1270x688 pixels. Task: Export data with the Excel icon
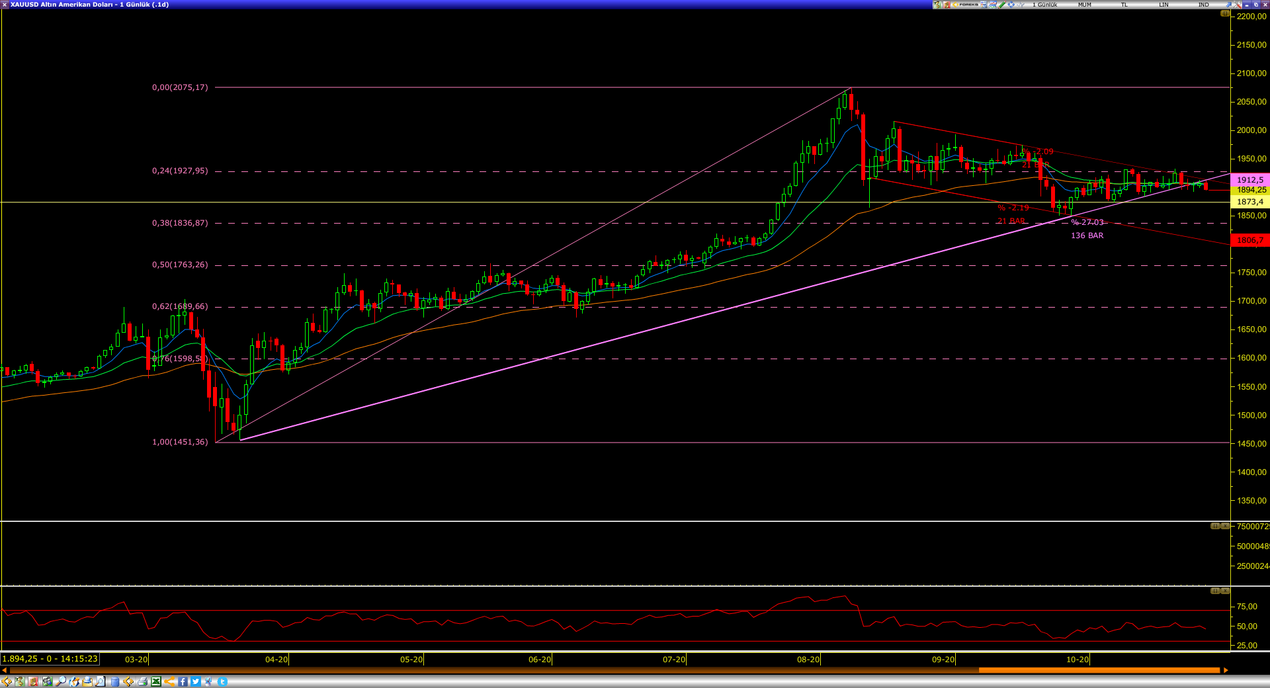click(156, 681)
